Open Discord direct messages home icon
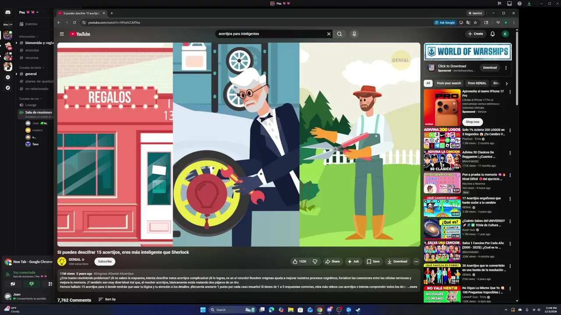 7,12
